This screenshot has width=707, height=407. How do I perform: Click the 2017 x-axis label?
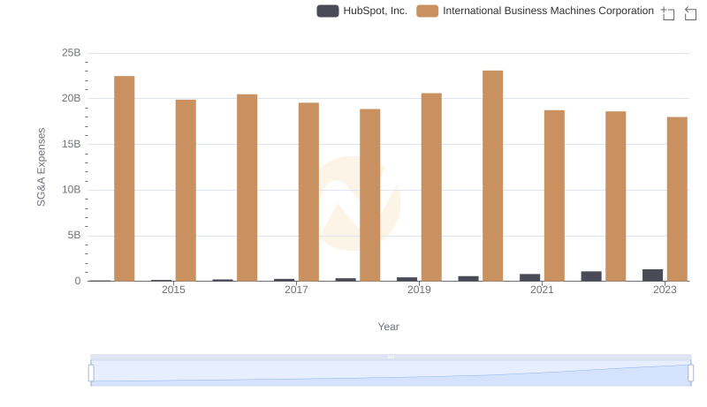pos(296,290)
